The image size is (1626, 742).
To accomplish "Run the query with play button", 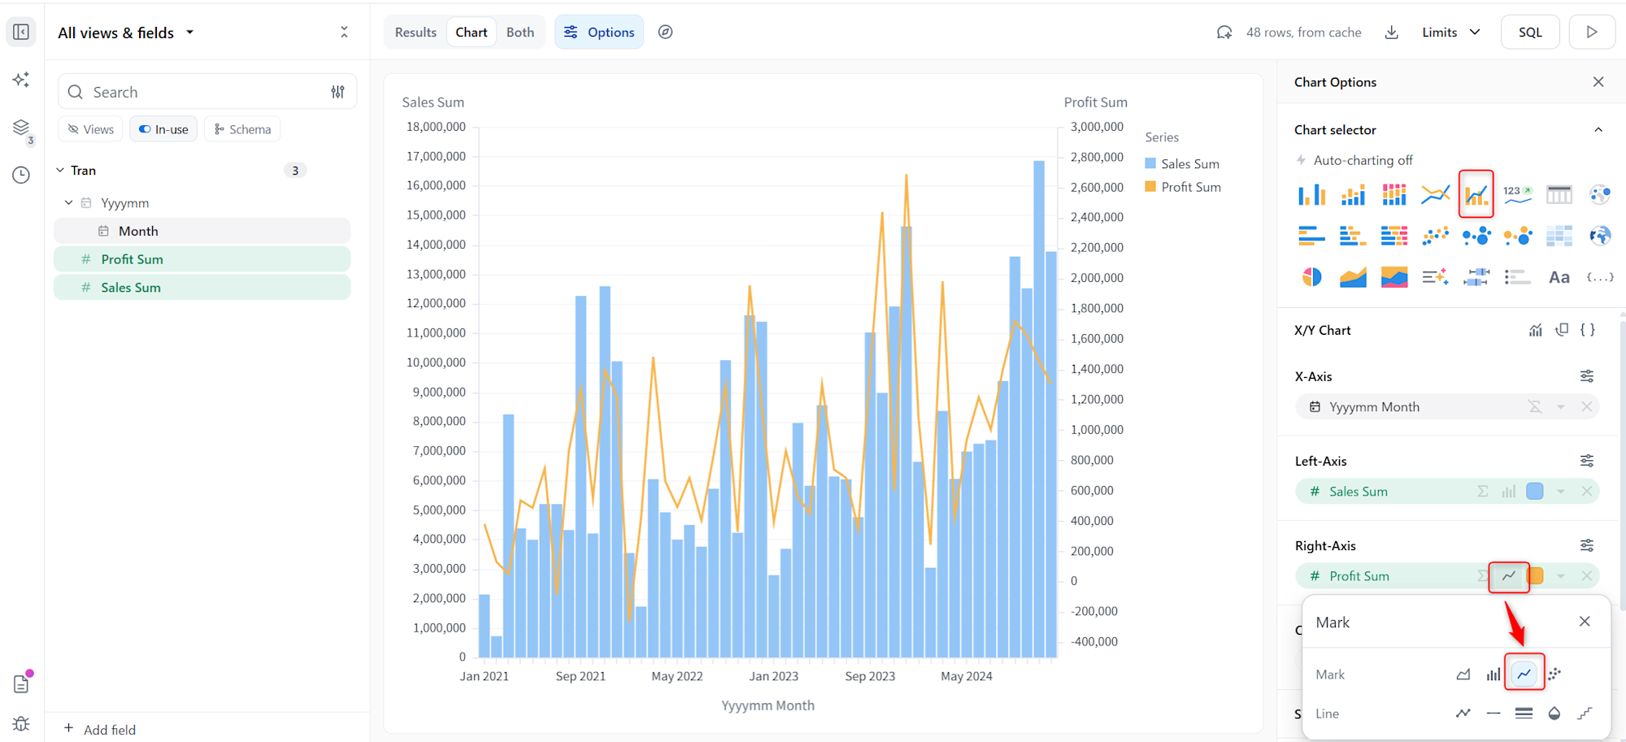I will click(1591, 33).
